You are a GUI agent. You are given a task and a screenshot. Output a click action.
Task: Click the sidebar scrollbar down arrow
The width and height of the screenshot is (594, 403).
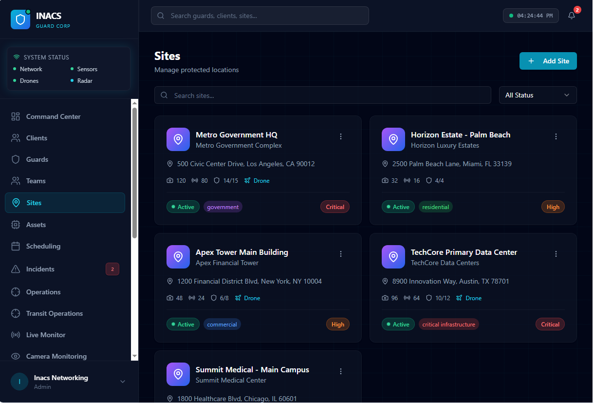tap(135, 357)
